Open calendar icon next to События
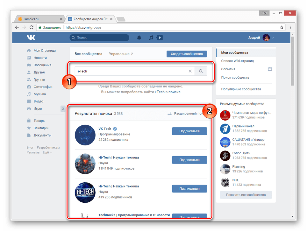The width and height of the screenshot is (307, 231). pos(270,69)
